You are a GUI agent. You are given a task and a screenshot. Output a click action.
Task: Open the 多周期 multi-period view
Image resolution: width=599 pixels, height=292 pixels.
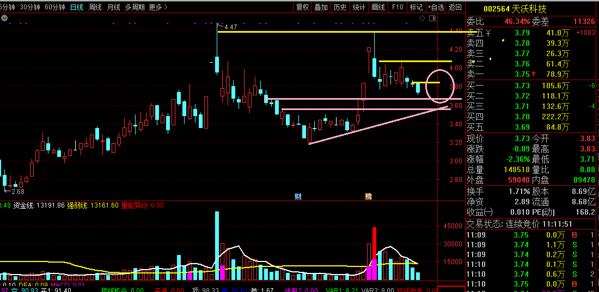[x=135, y=7]
